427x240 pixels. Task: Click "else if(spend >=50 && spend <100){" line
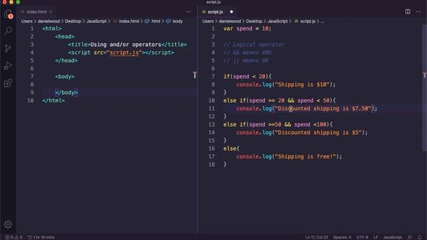tap(278, 125)
